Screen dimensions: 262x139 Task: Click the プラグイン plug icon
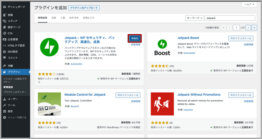[x=4, y=72]
